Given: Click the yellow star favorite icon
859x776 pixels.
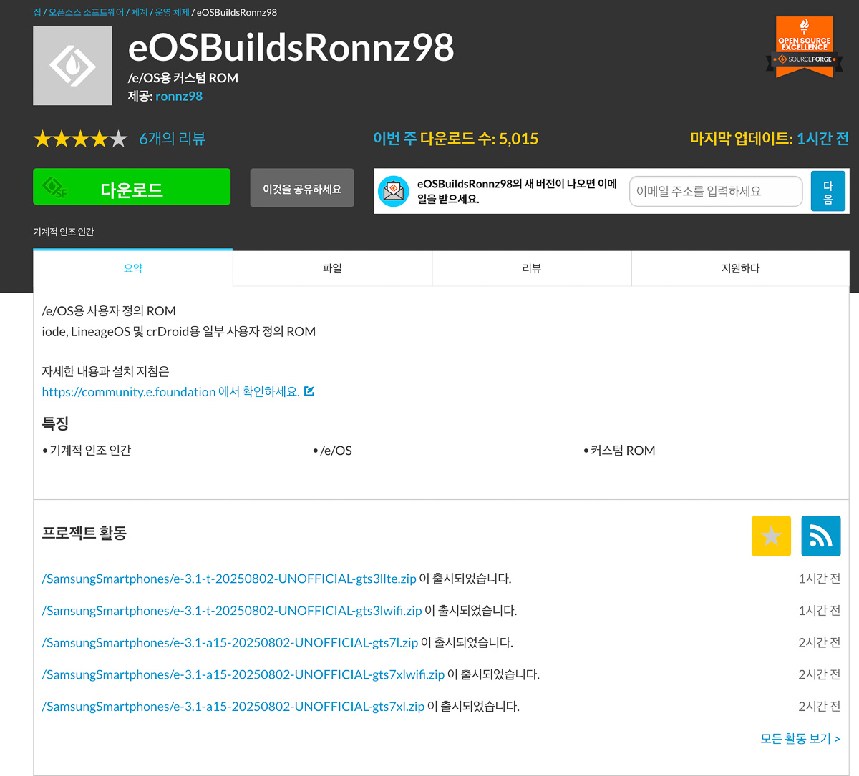Looking at the screenshot, I should pyautogui.click(x=771, y=536).
